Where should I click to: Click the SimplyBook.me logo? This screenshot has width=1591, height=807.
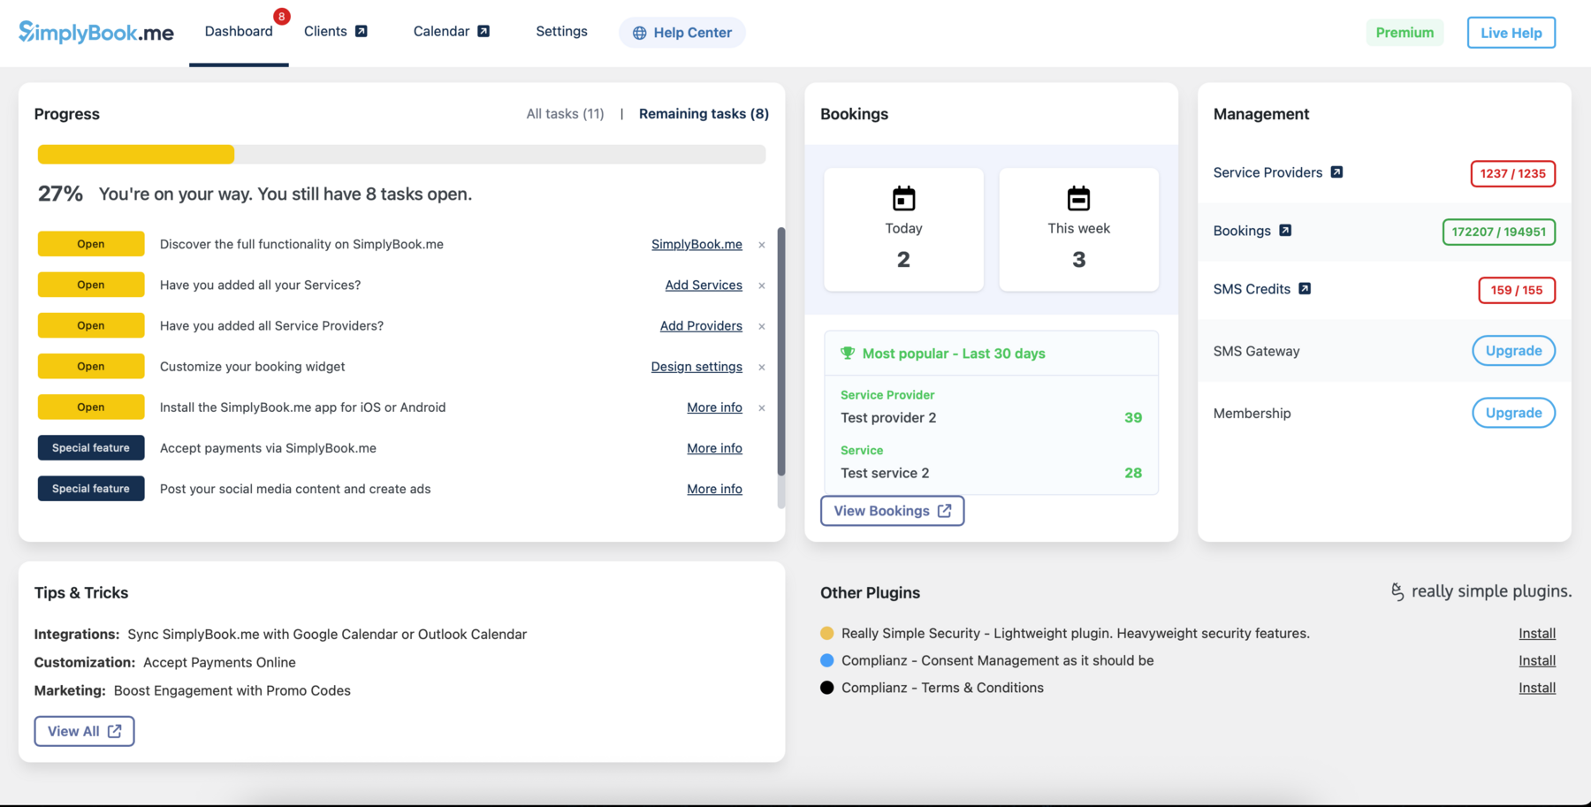point(96,32)
